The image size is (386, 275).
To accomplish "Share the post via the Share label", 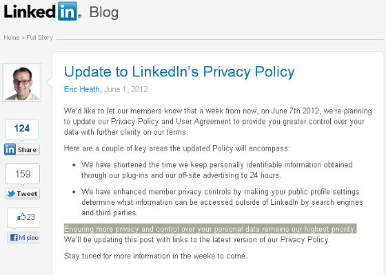I will pyautogui.click(x=27, y=150).
